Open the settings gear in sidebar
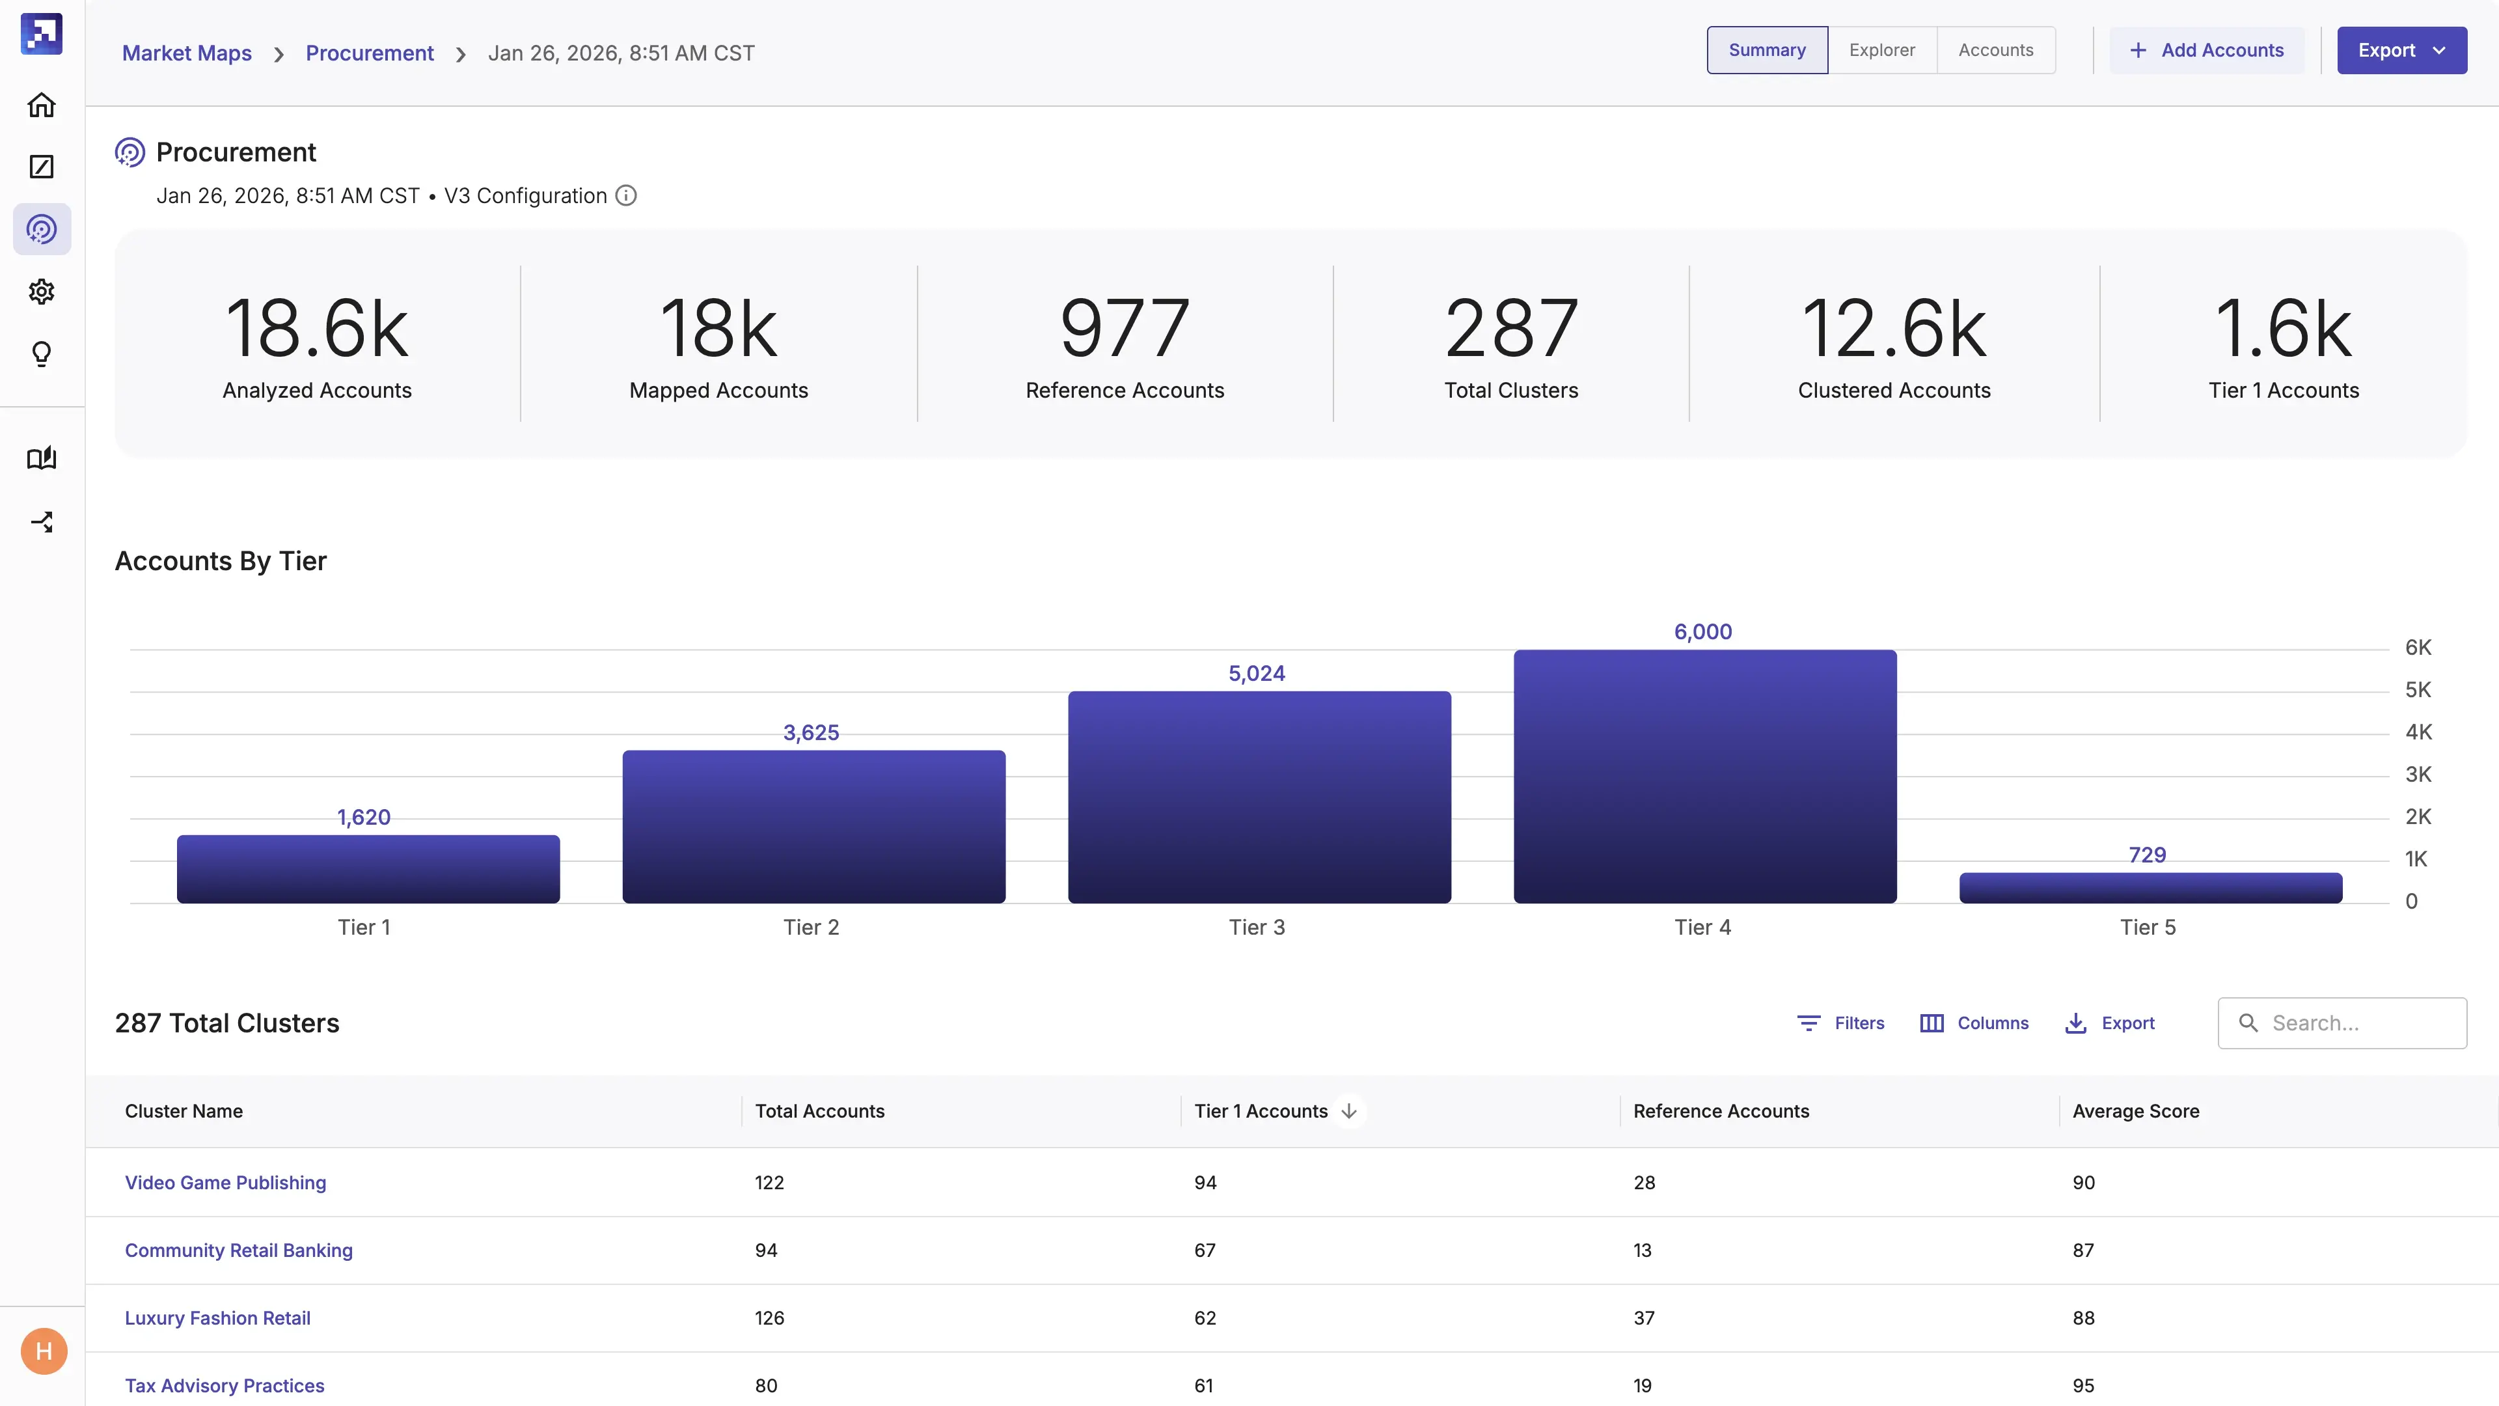 point(41,291)
